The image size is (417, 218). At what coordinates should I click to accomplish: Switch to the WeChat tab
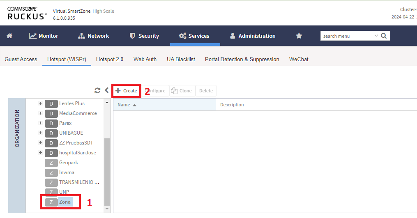(299, 59)
